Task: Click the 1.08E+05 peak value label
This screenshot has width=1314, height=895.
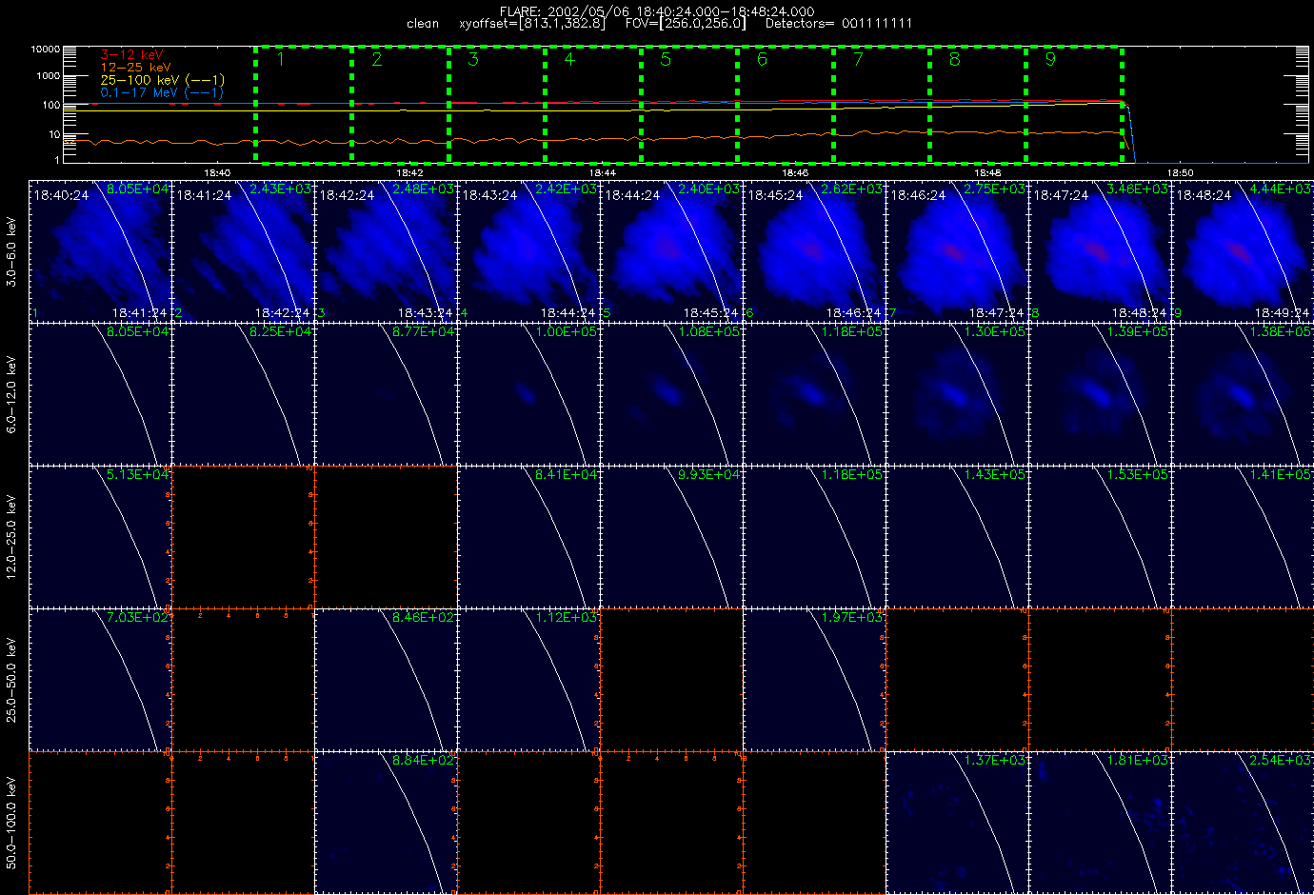Action: (708, 332)
